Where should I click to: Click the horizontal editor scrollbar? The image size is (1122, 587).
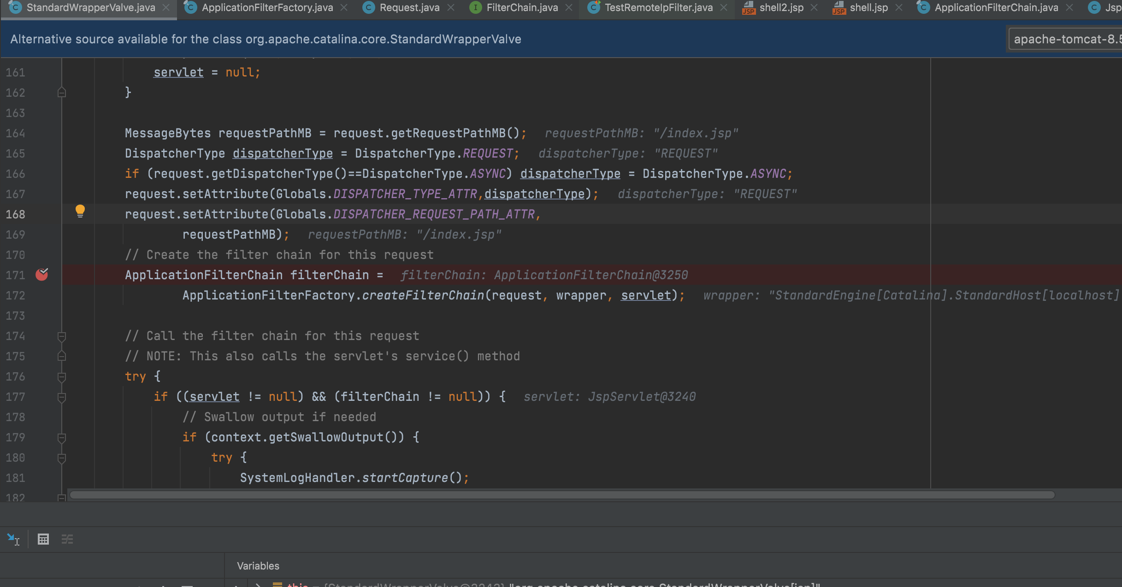click(x=562, y=495)
